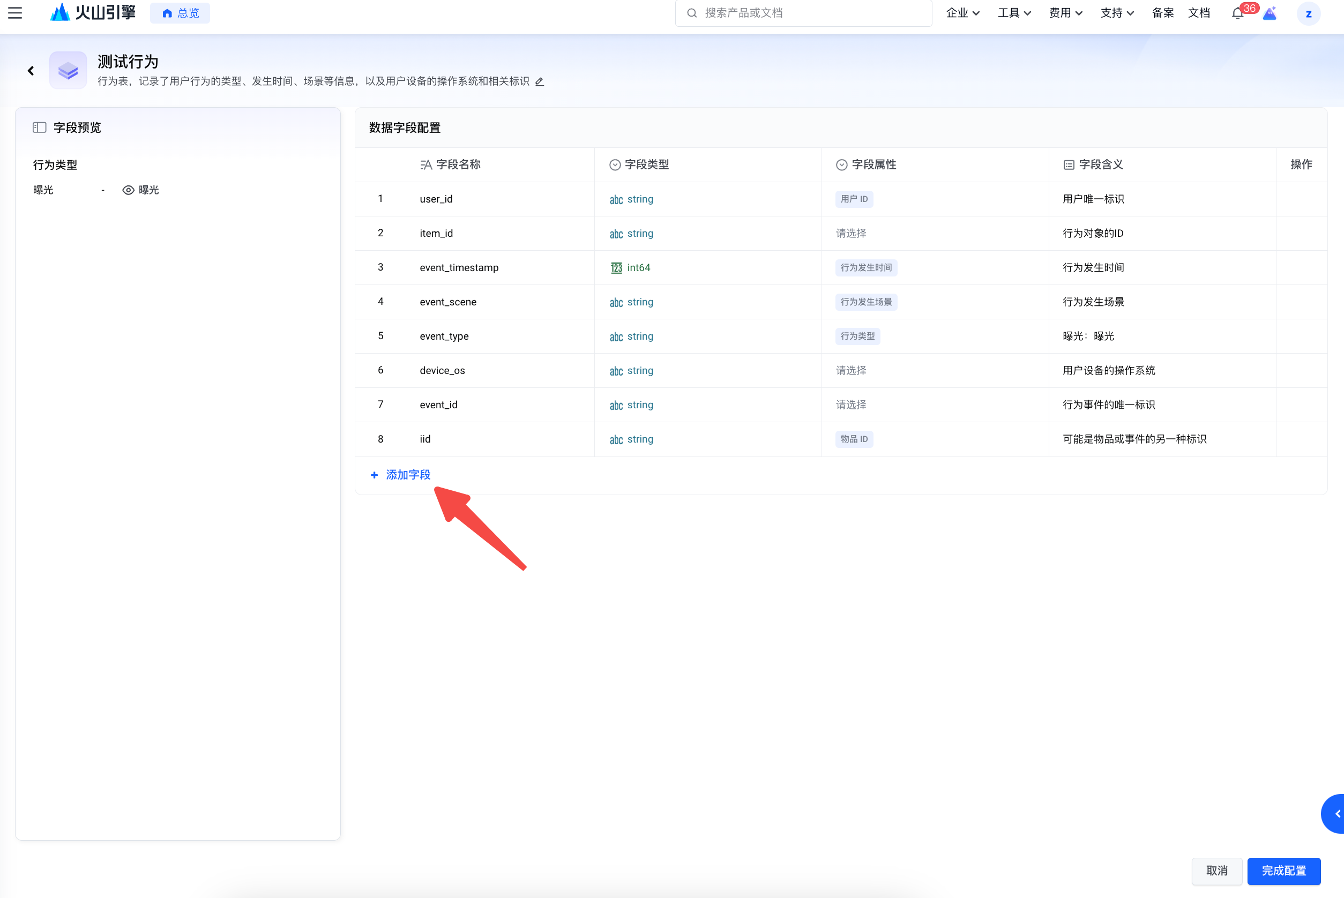Screen dimensions: 1344x898
Task: Click the pencil icon to edit description
Action: [x=540, y=81]
